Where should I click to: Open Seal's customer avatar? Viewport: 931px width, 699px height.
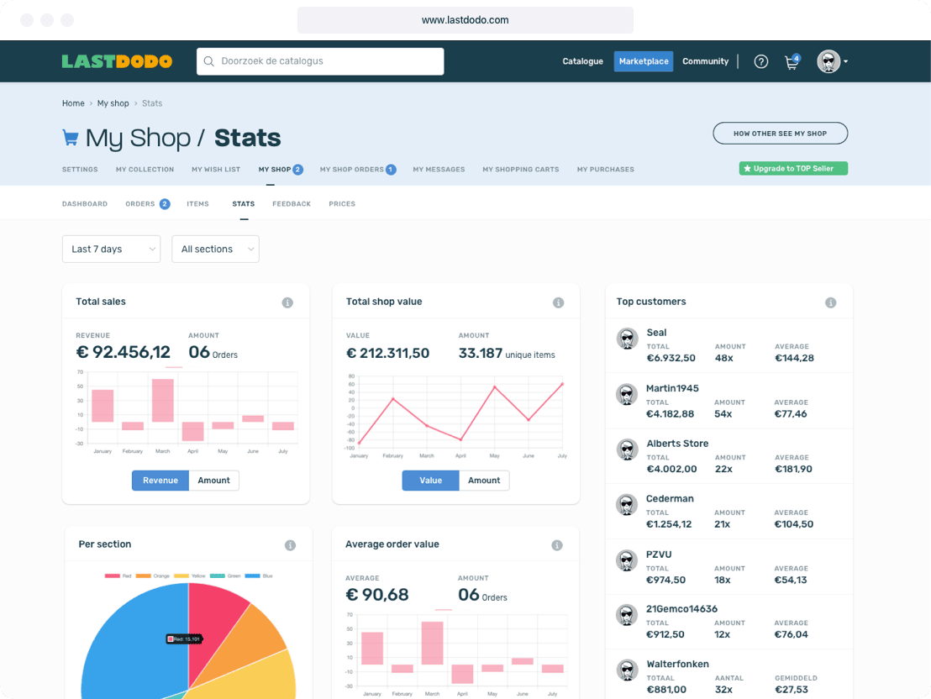(x=627, y=339)
